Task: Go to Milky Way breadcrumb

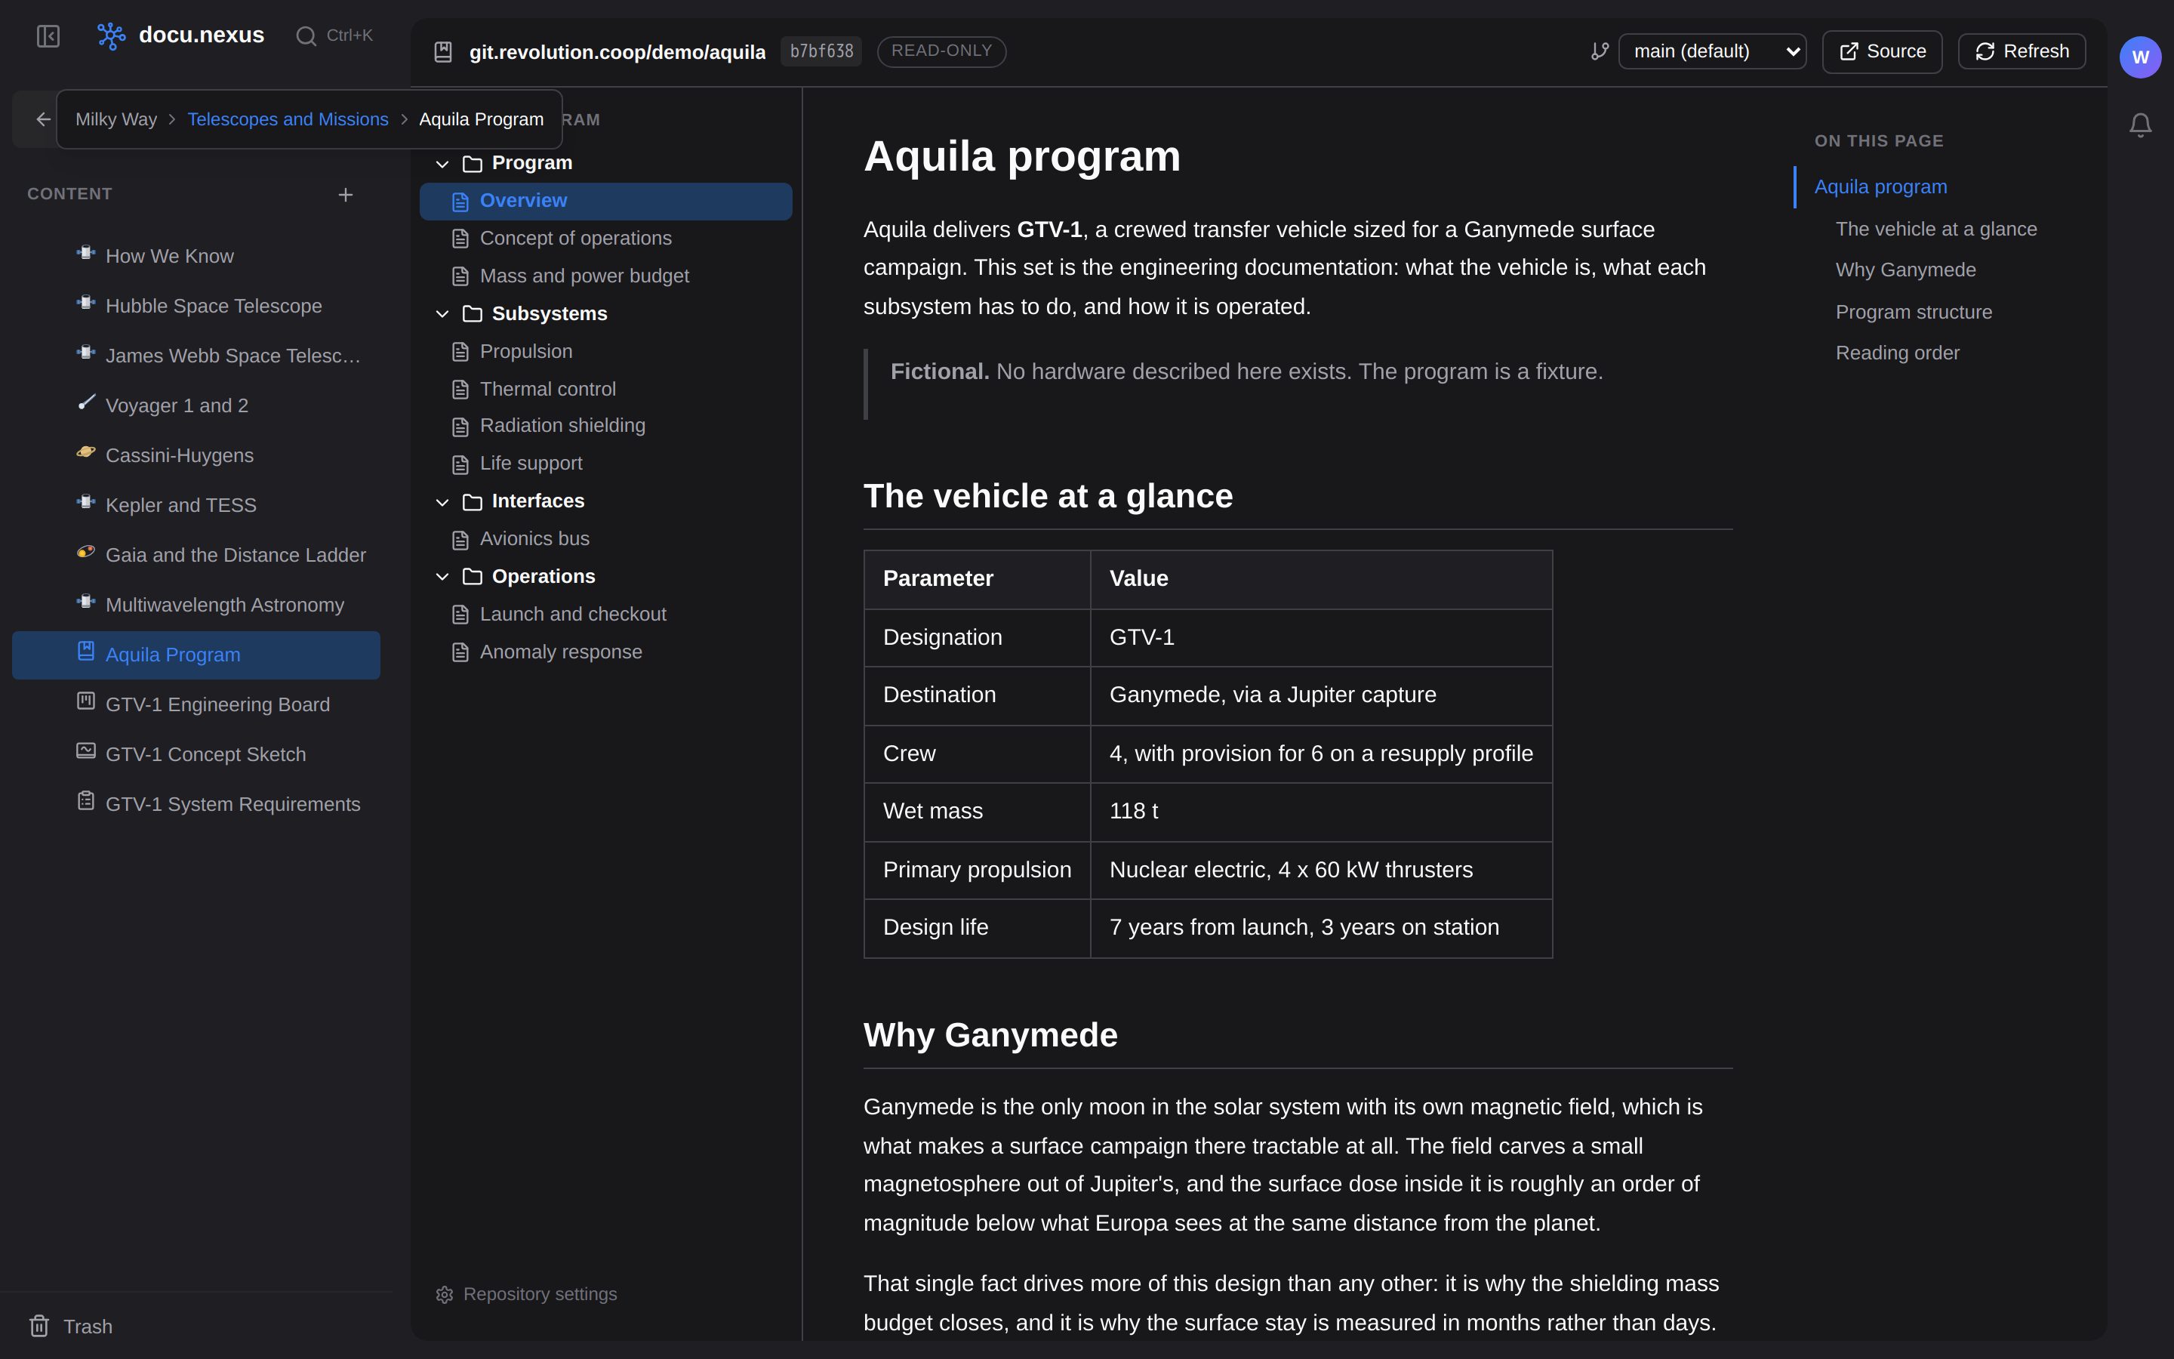Action: [116, 119]
